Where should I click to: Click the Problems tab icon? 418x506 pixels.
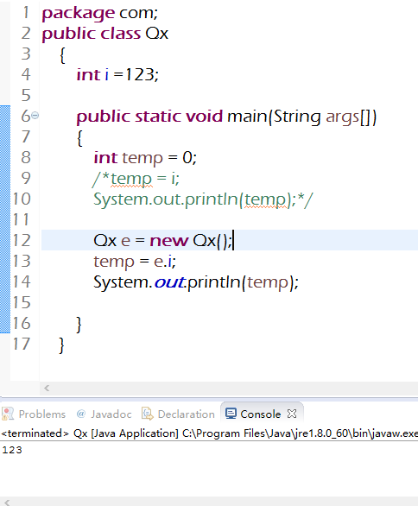(x=8, y=414)
